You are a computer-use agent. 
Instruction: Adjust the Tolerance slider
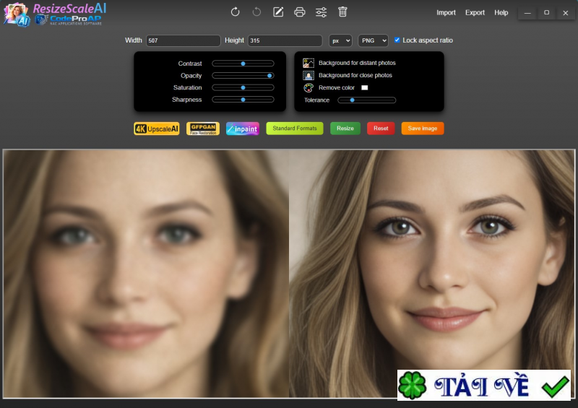pos(367,100)
